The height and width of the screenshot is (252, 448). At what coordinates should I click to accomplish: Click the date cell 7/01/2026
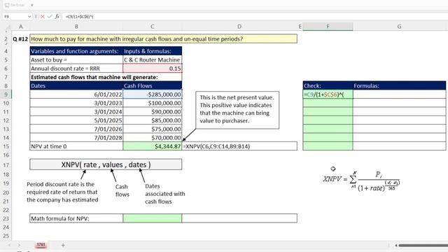click(76, 129)
